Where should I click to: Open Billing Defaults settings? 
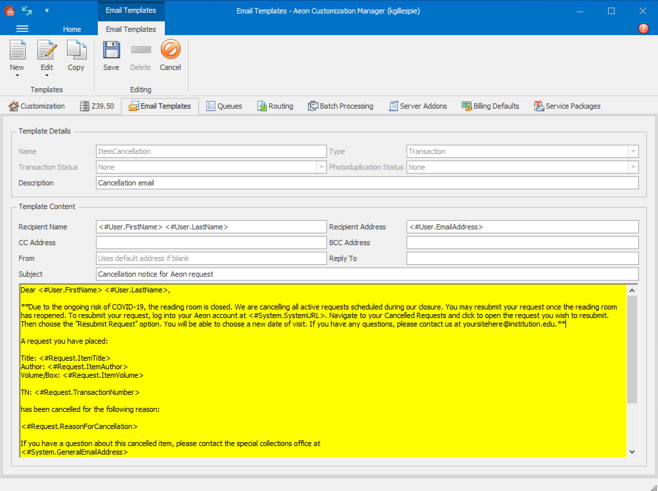coord(490,106)
